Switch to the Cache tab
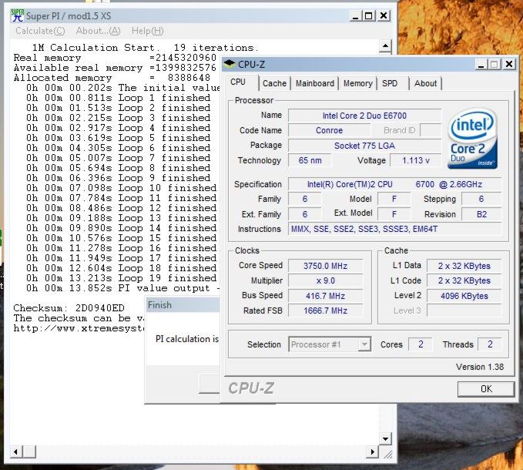This screenshot has width=523, height=470. 274,83
